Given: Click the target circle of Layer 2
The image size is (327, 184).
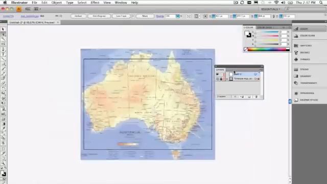Looking at the screenshot, I should pyautogui.click(x=255, y=74).
